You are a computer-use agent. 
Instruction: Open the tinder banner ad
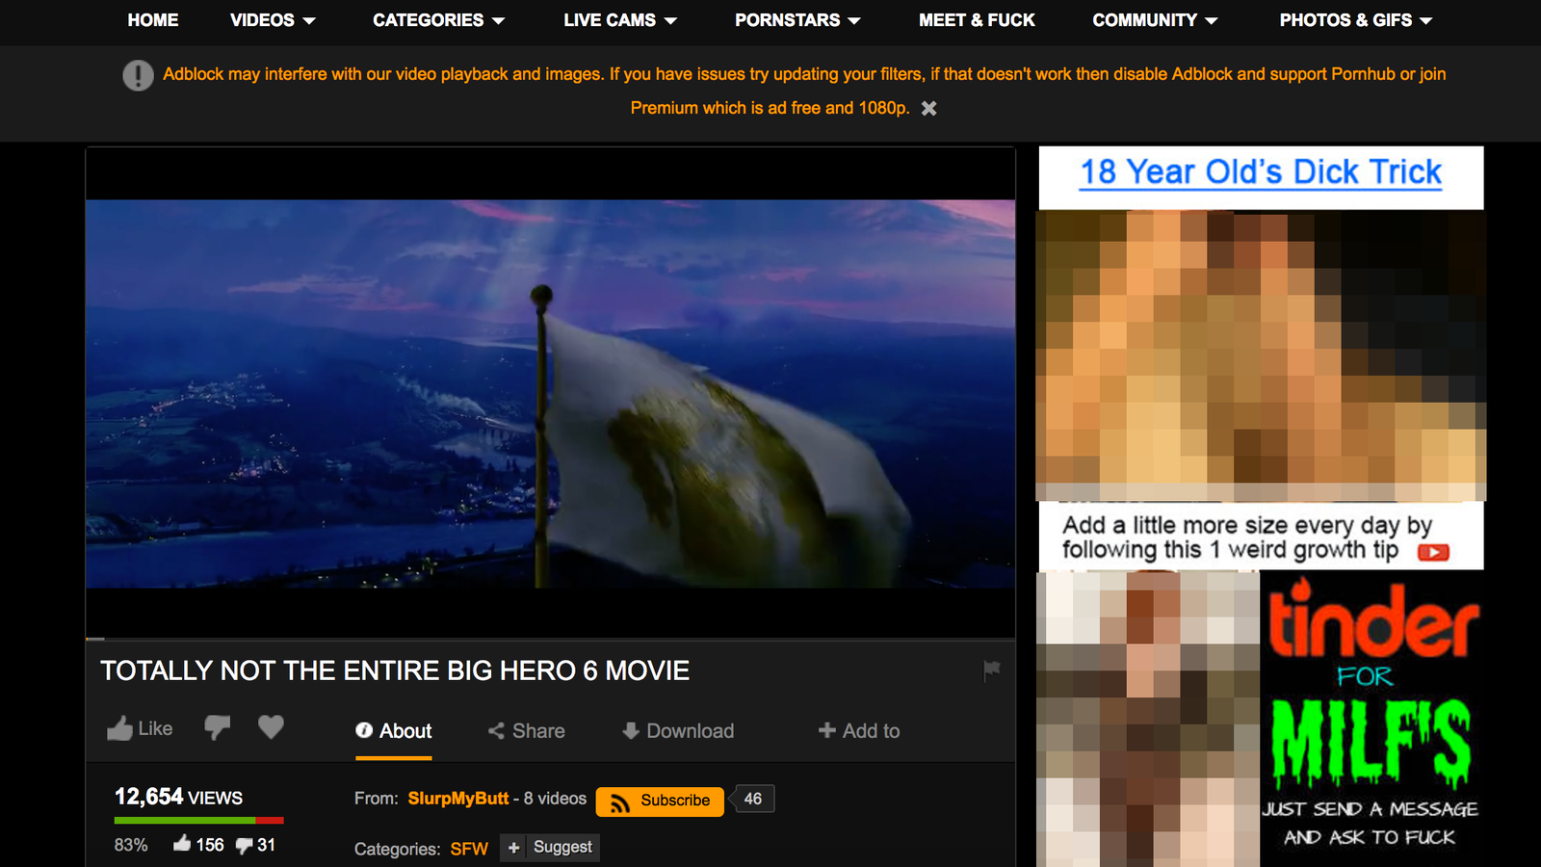(1372, 719)
